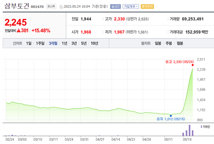This screenshot has width=214, height=144.
Task: Select the 1일 line chart period
Action: tap(29, 43)
